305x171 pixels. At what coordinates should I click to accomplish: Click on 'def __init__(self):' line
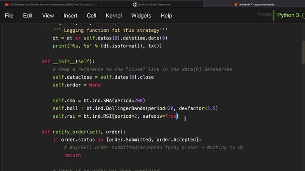(68, 61)
